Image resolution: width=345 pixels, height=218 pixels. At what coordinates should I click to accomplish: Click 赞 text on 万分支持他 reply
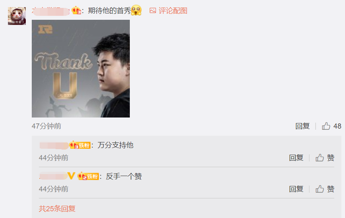330,158
